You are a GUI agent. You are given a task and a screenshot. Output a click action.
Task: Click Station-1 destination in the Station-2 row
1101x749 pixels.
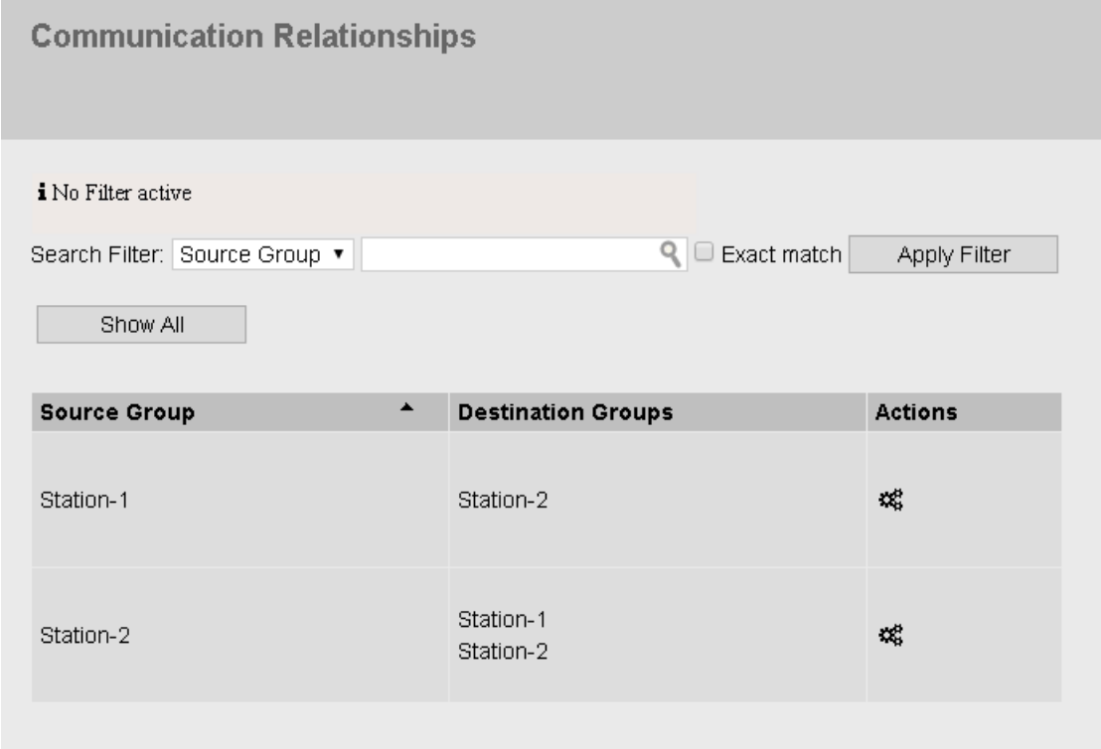(x=503, y=621)
